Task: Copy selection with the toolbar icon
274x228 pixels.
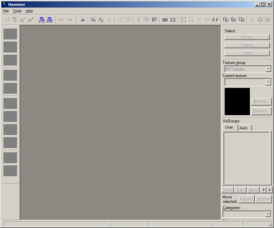Action: pyautogui.click(x=146, y=20)
